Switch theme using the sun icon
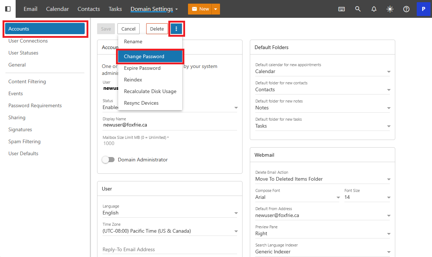 point(390,9)
